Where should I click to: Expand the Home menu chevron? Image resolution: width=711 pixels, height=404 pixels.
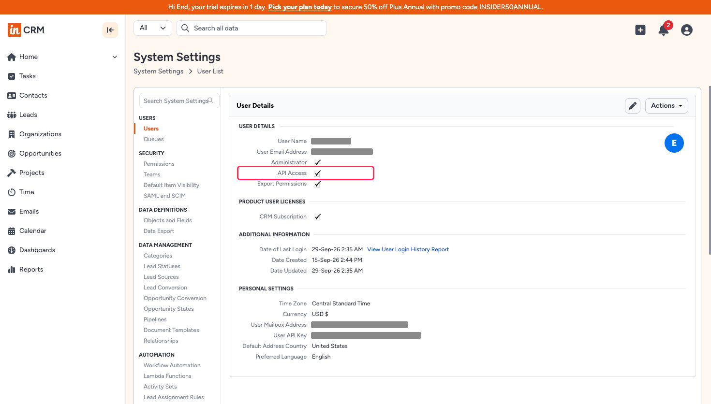115,57
